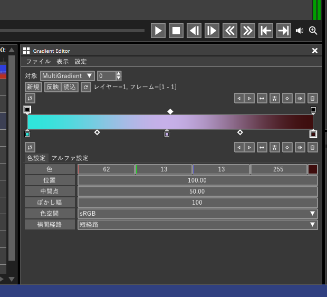Image resolution: width=327 pixels, height=297 pixels.
Task: Select the left alpha stop above gradient
Action: point(27,110)
